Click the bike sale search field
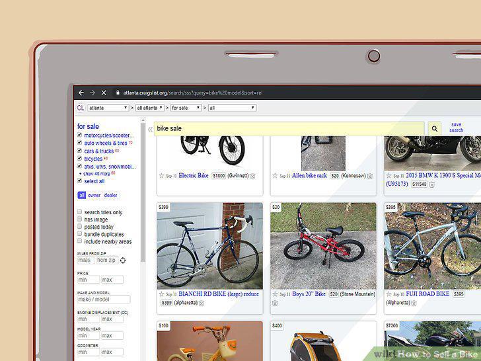 click(x=289, y=129)
